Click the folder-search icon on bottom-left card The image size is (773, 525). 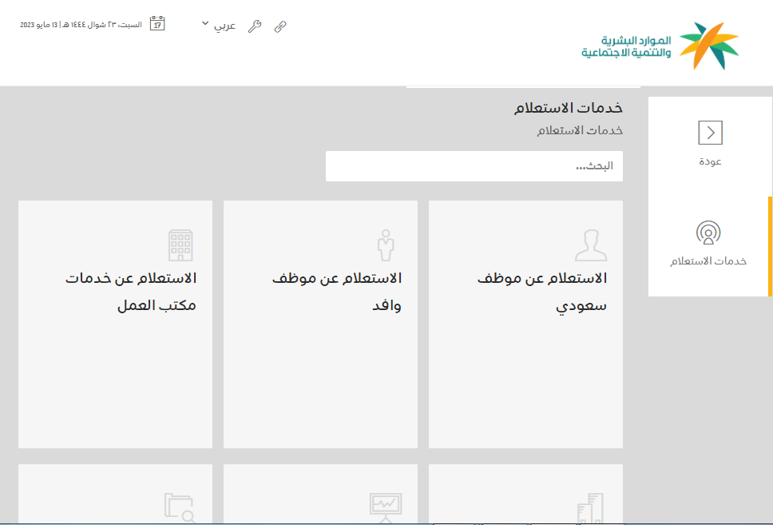pyautogui.click(x=182, y=508)
